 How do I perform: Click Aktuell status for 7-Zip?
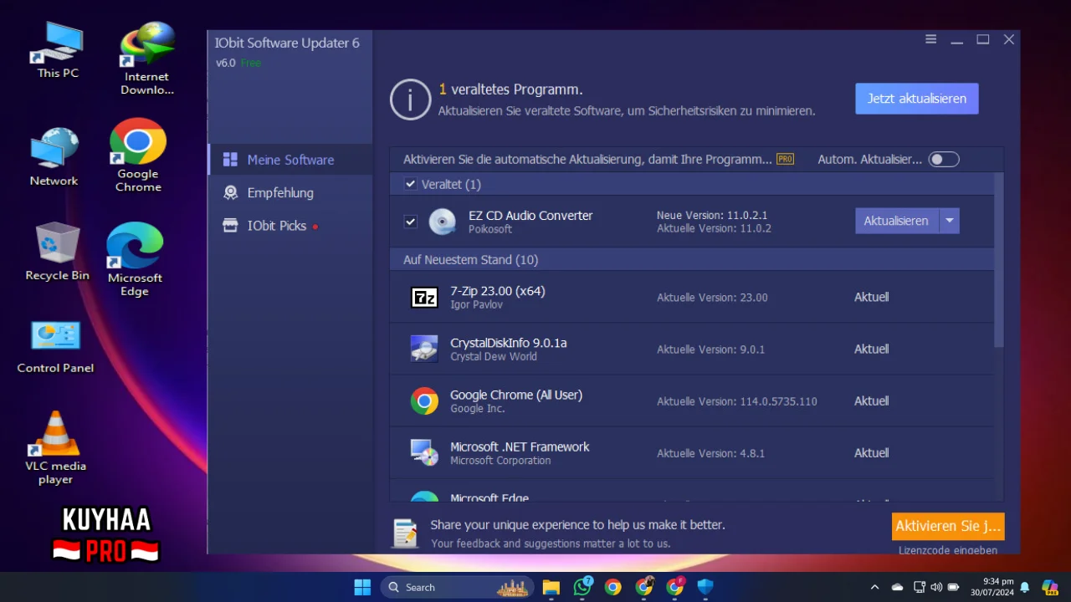pos(871,297)
